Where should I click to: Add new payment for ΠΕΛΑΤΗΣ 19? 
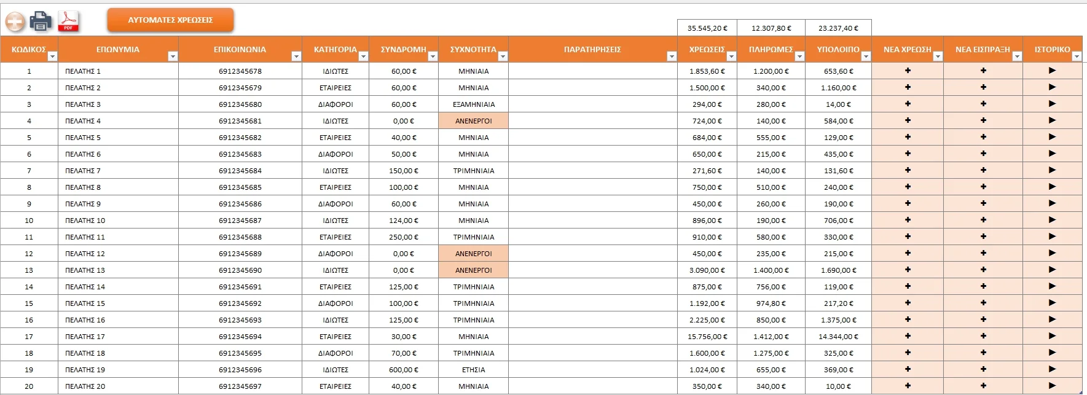tap(983, 369)
